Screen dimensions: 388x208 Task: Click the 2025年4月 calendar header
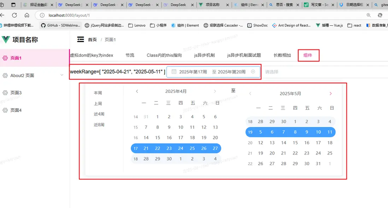point(176,92)
